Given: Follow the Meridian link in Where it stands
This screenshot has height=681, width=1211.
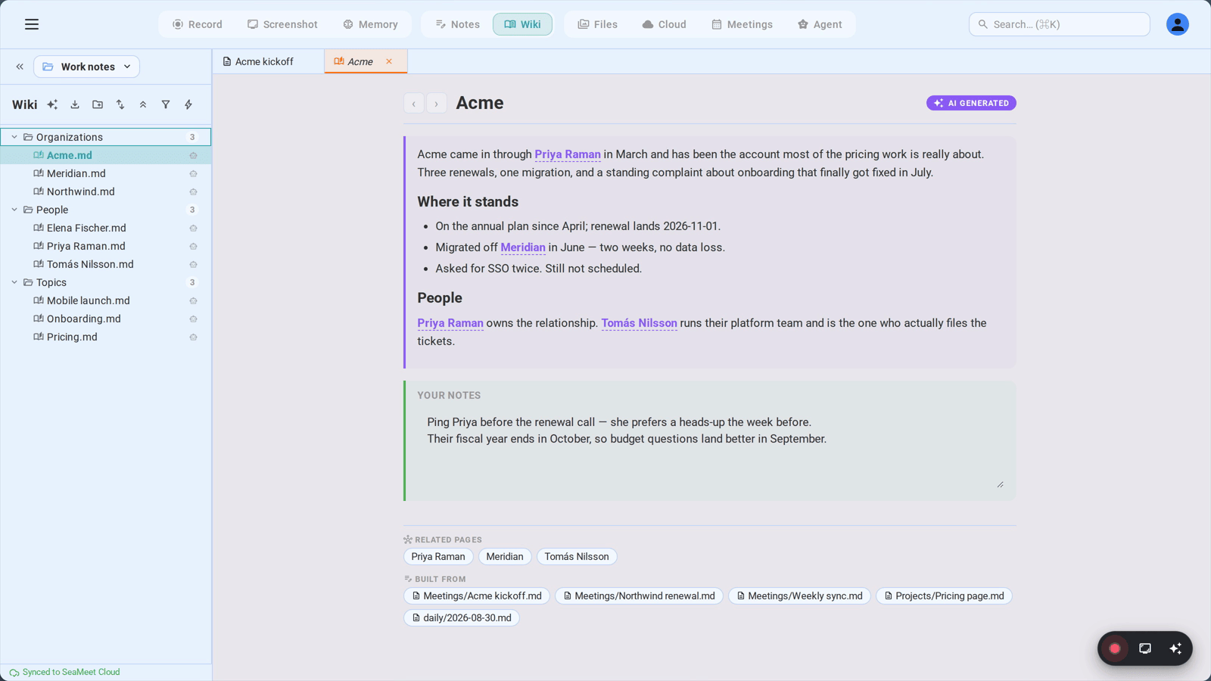Looking at the screenshot, I should [523, 247].
